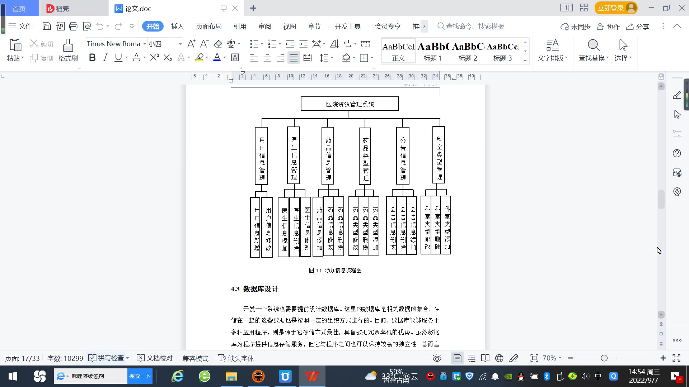Open the font size dropdown
This screenshot has height=387, width=689.
coord(180,44)
